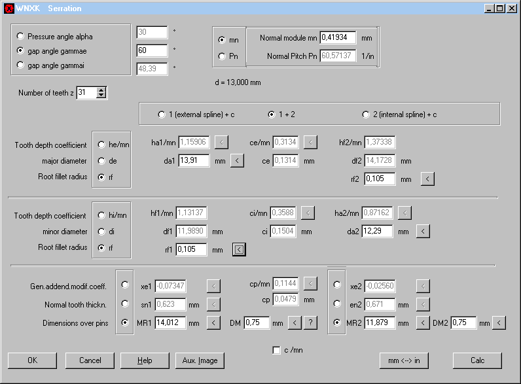Image resolution: width=521 pixels, height=384 pixels.
Task: Toggle units with mm <--> in button
Action: click(404, 360)
